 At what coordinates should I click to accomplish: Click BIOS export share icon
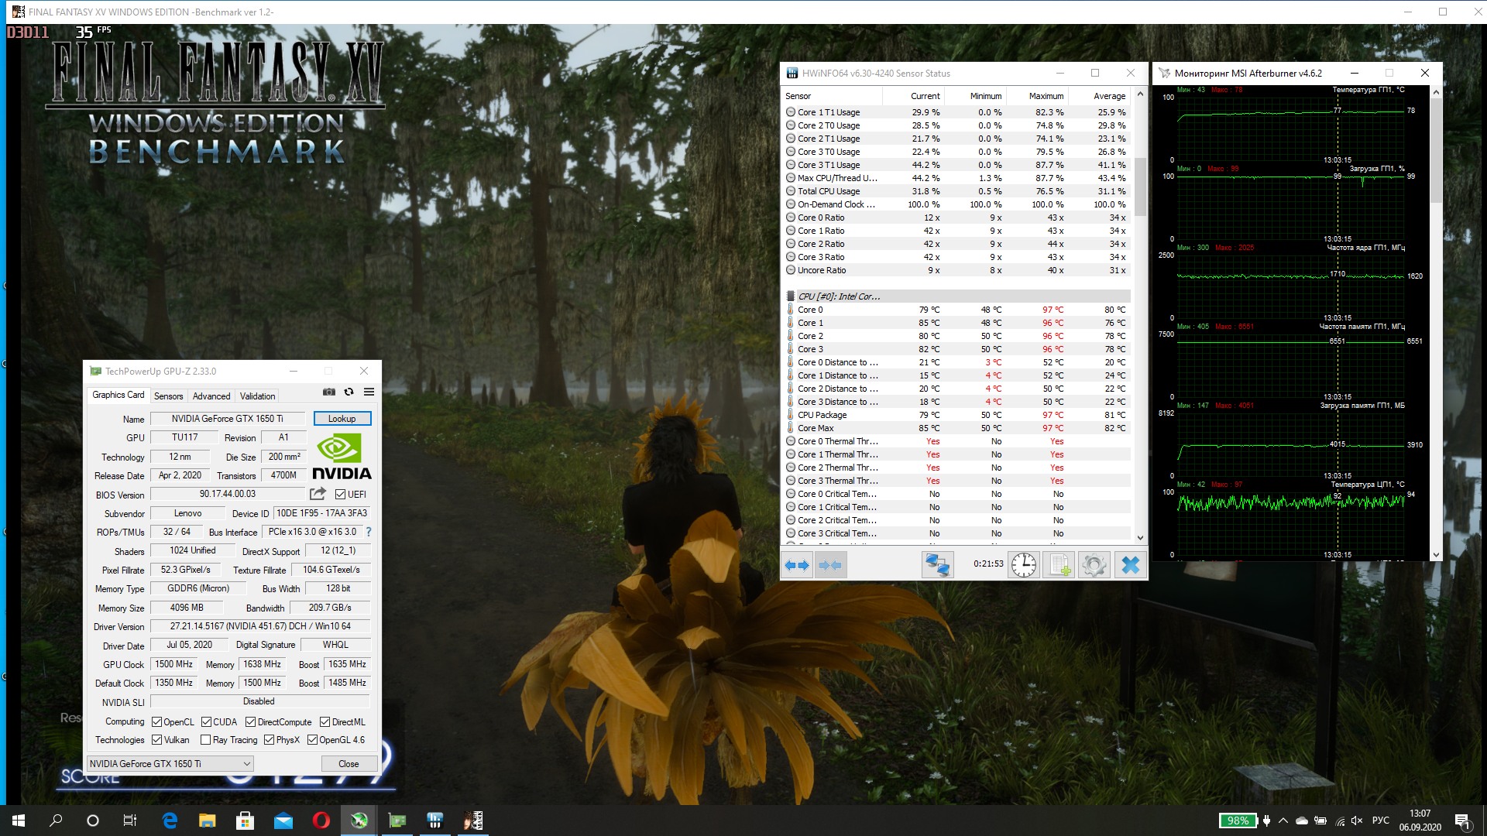point(318,494)
